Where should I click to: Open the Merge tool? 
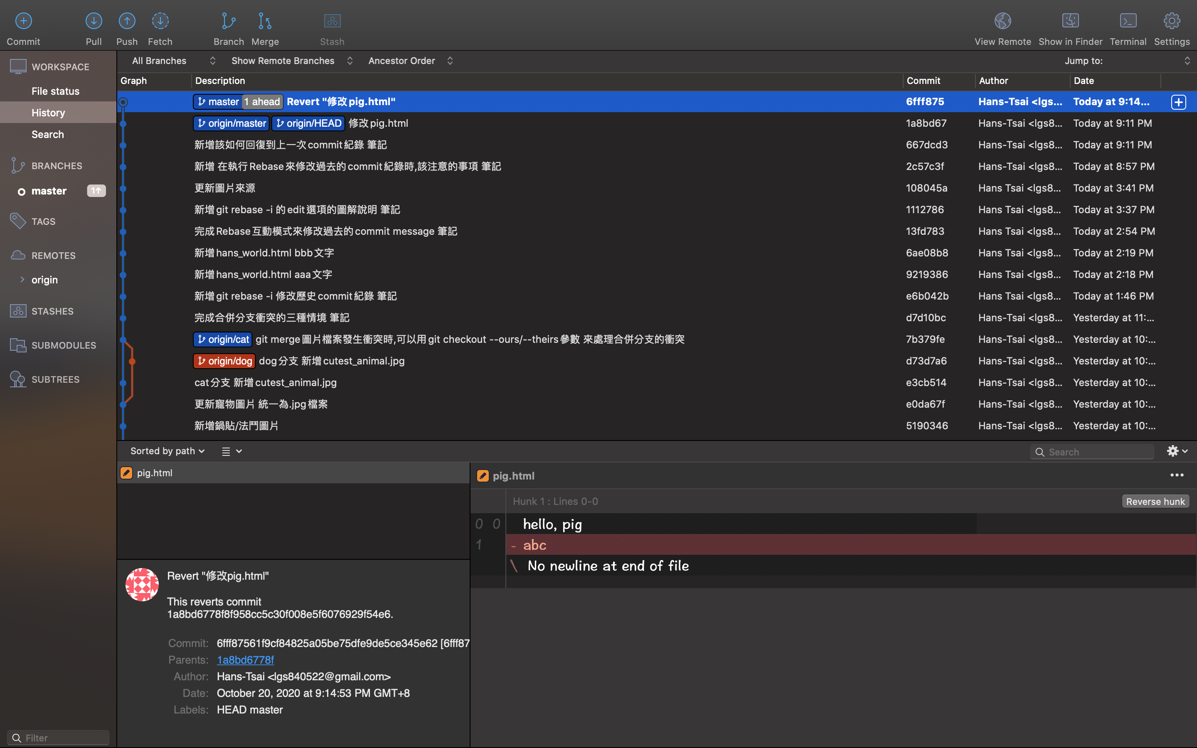pos(265,21)
